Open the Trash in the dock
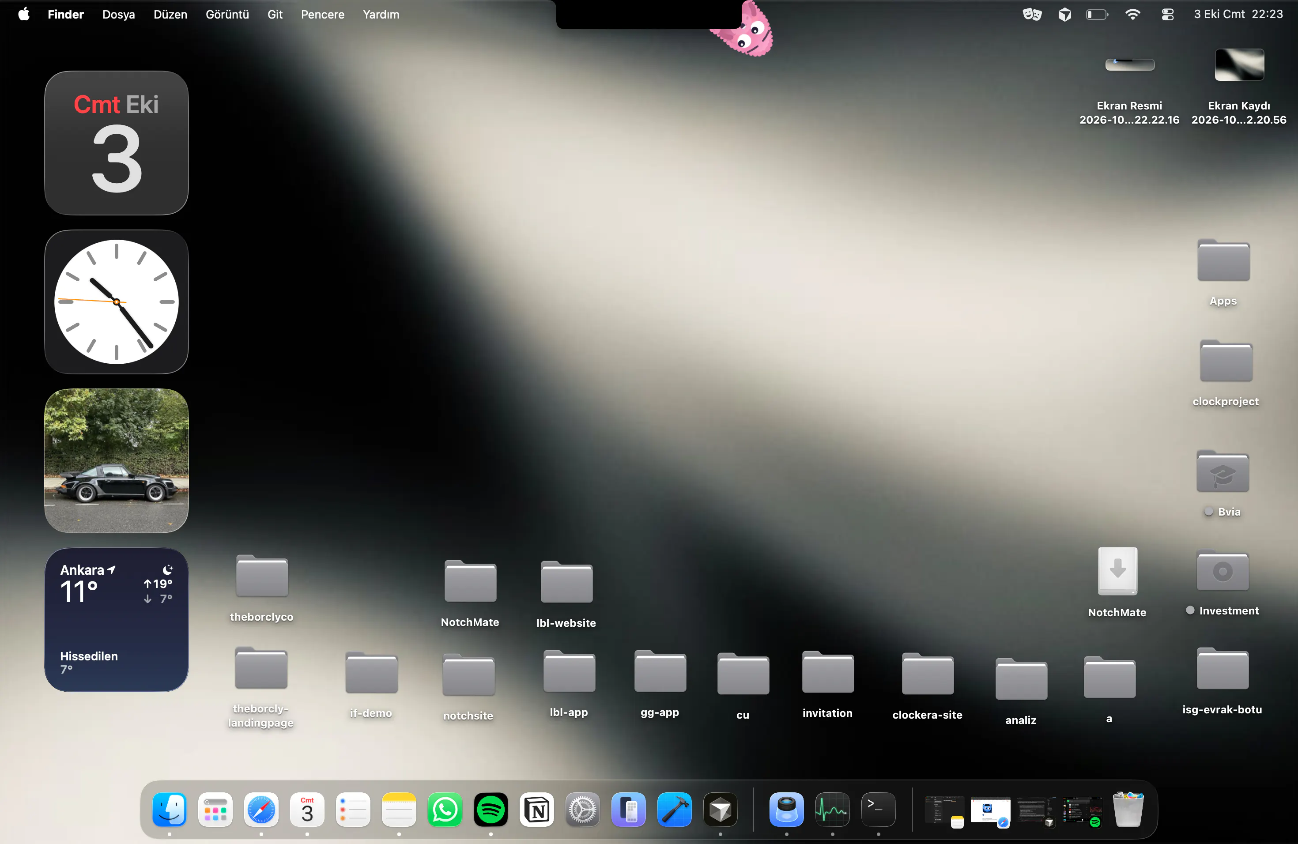 coord(1127,810)
